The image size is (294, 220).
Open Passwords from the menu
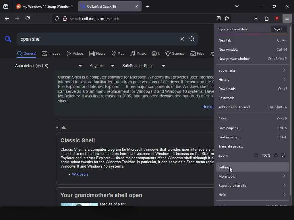(253, 98)
